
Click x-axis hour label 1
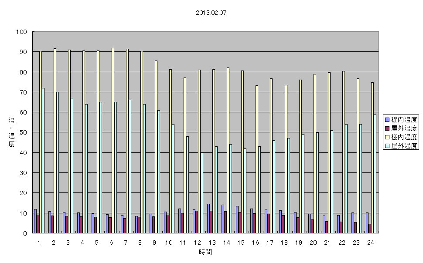[39, 243]
